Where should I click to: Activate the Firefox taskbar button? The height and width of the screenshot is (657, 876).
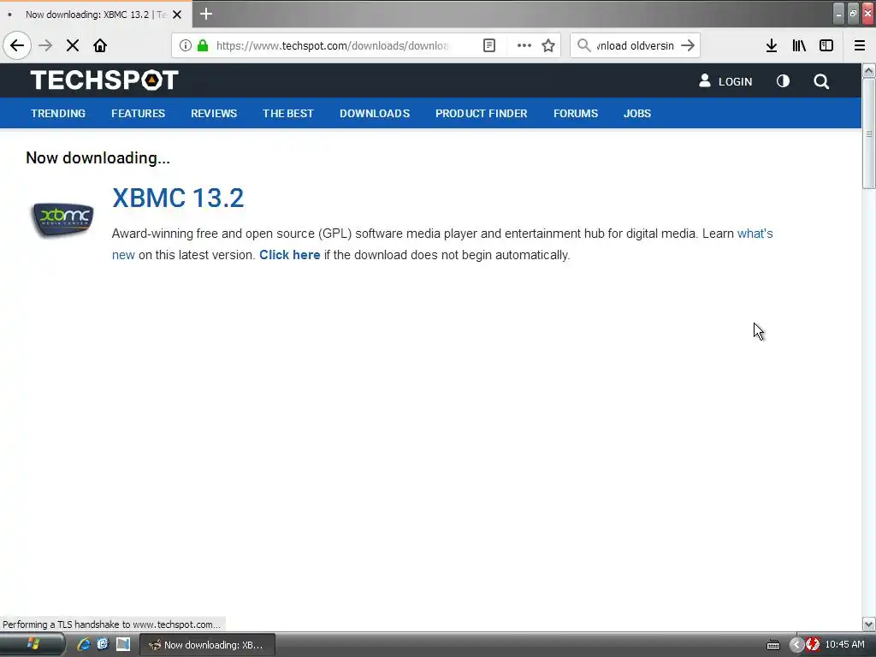pyautogui.click(x=207, y=645)
